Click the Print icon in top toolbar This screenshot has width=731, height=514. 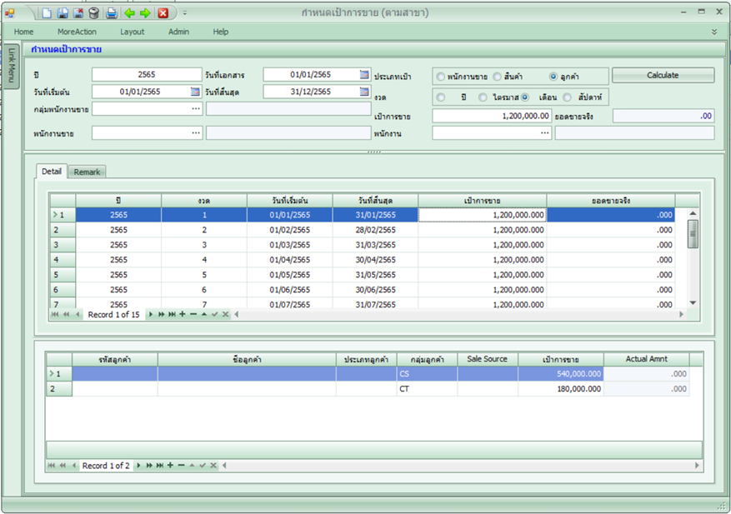(x=112, y=13)
